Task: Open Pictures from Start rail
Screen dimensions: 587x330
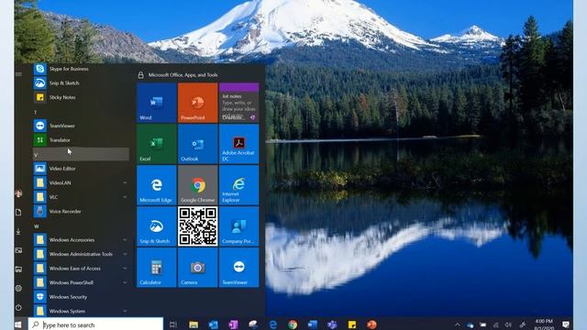Action: coord(18,250)
